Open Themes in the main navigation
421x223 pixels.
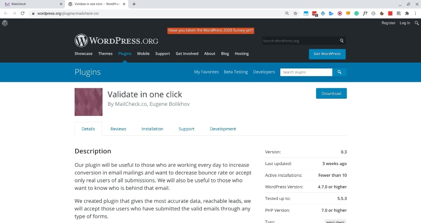(105, 54)
